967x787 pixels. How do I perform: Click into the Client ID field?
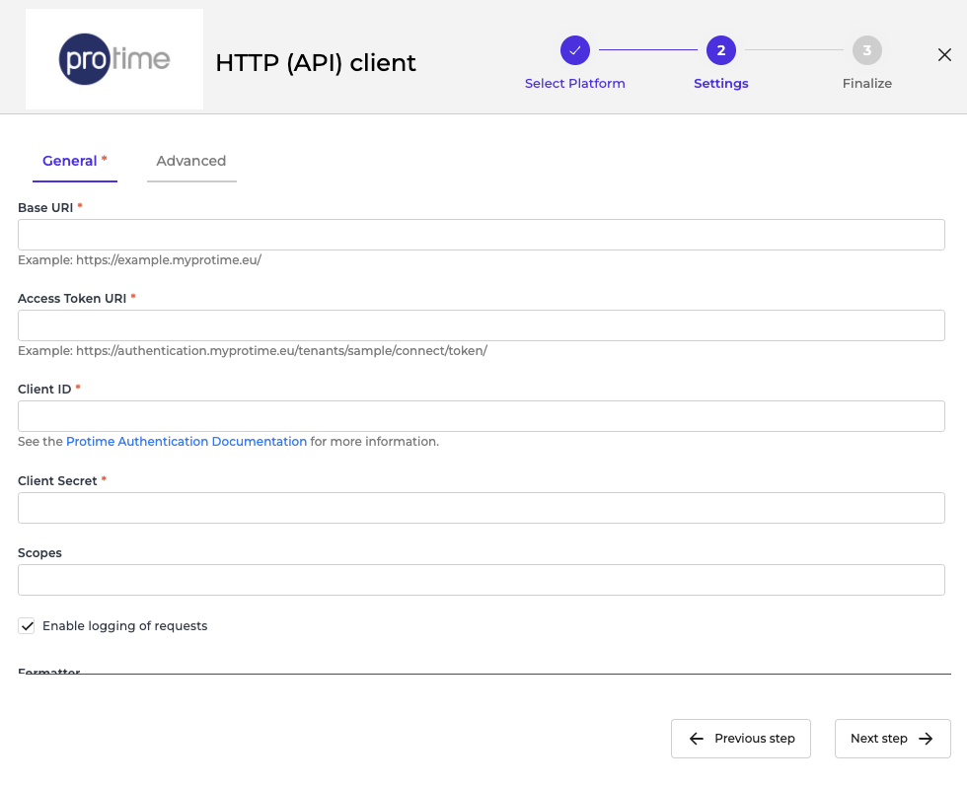482,416
